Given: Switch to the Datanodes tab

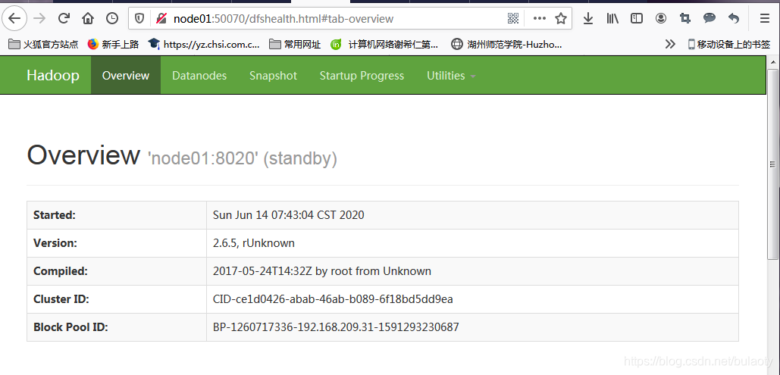Looking at the screenshot, I should click(199, 76).
